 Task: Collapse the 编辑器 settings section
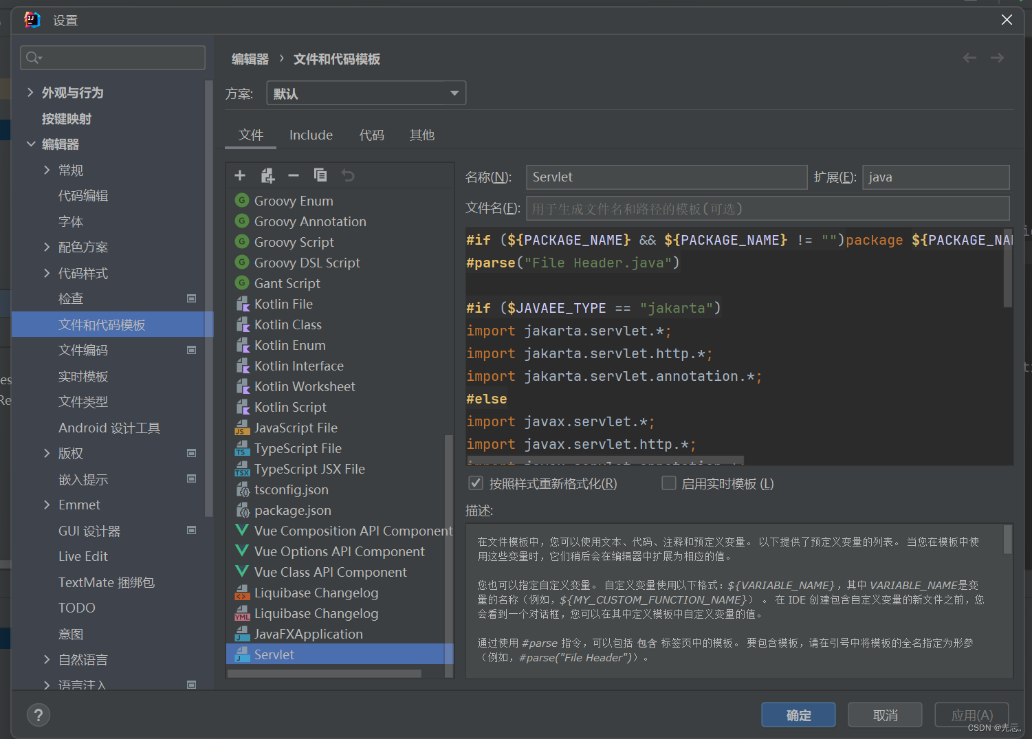pyautogui.click(x=30, y=144)
